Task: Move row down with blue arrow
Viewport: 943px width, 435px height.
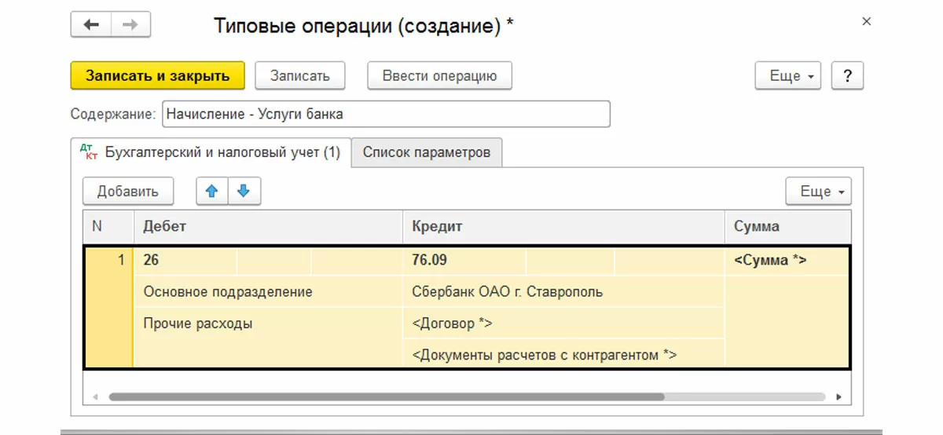Action: (x=244, y=191)
